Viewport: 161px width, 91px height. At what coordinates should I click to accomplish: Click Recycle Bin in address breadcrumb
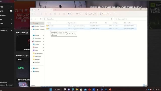[50, 19]
